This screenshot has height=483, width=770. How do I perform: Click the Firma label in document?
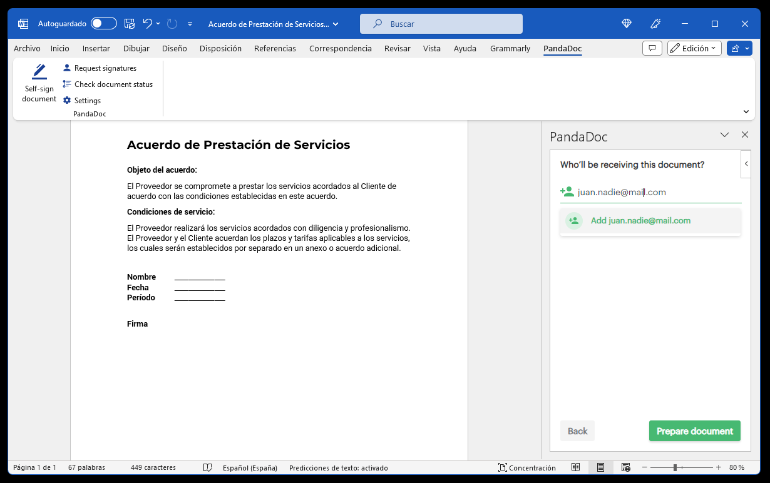click(x=137, y=324)
